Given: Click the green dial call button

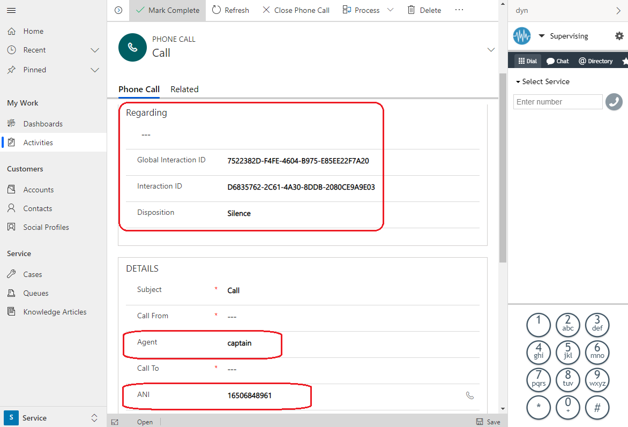Looking at the screenshot, I should [x=614, y=102].
